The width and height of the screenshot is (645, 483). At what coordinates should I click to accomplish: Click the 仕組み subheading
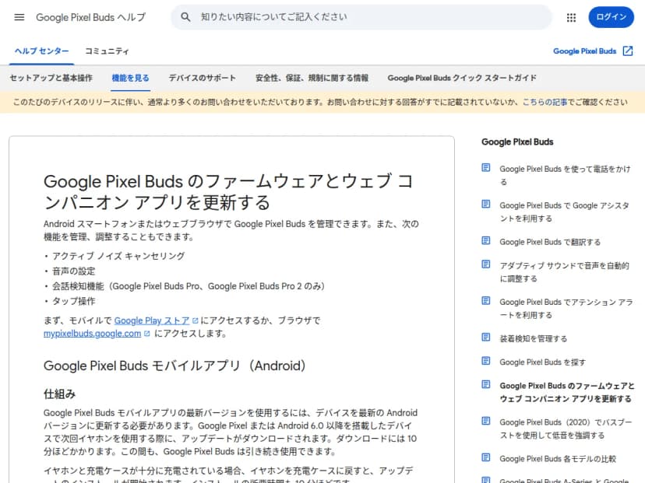click(60, 394)
